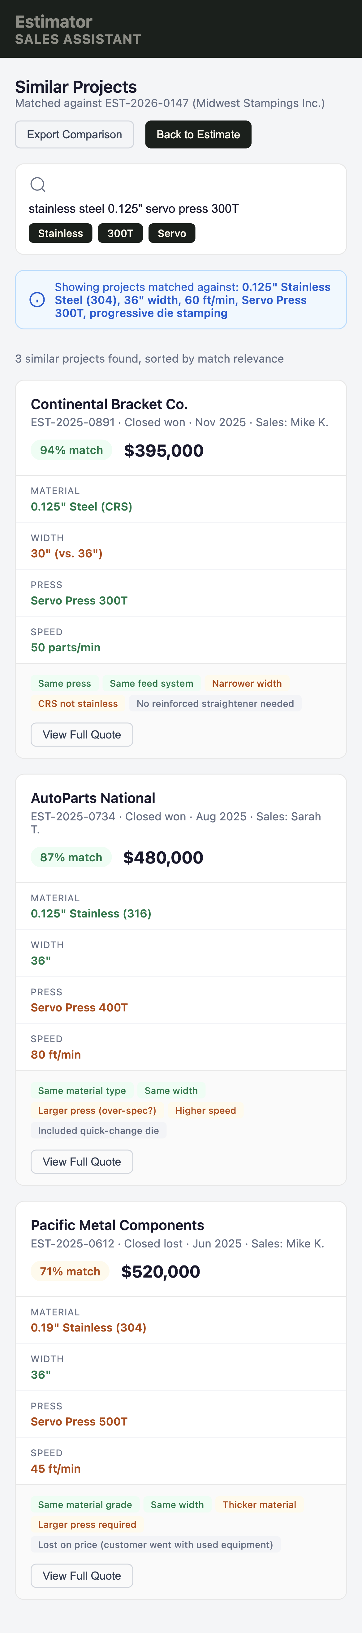
Task: Click the Same press tag
Action: coord(64,683)
